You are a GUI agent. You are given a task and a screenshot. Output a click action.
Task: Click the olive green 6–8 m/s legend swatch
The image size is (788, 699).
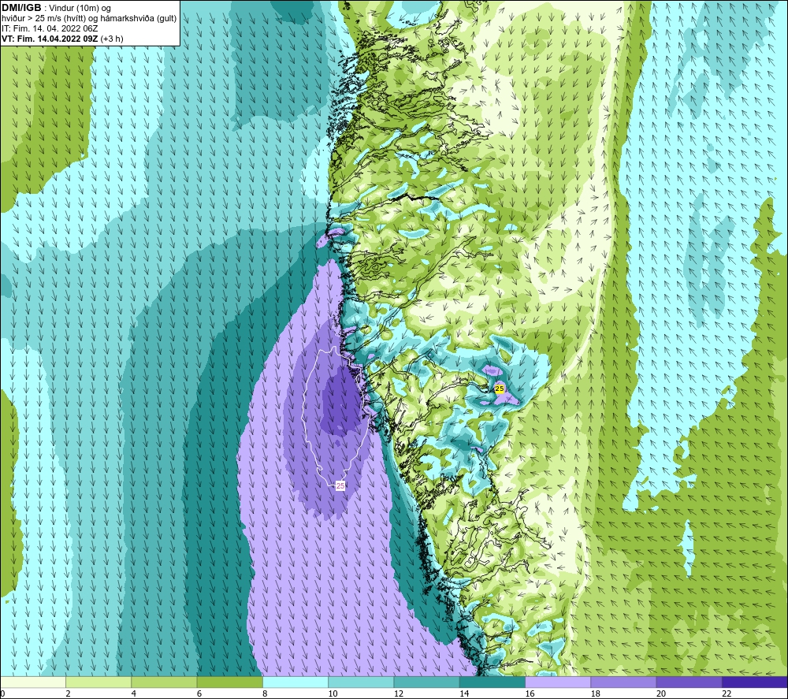point(229,682)
